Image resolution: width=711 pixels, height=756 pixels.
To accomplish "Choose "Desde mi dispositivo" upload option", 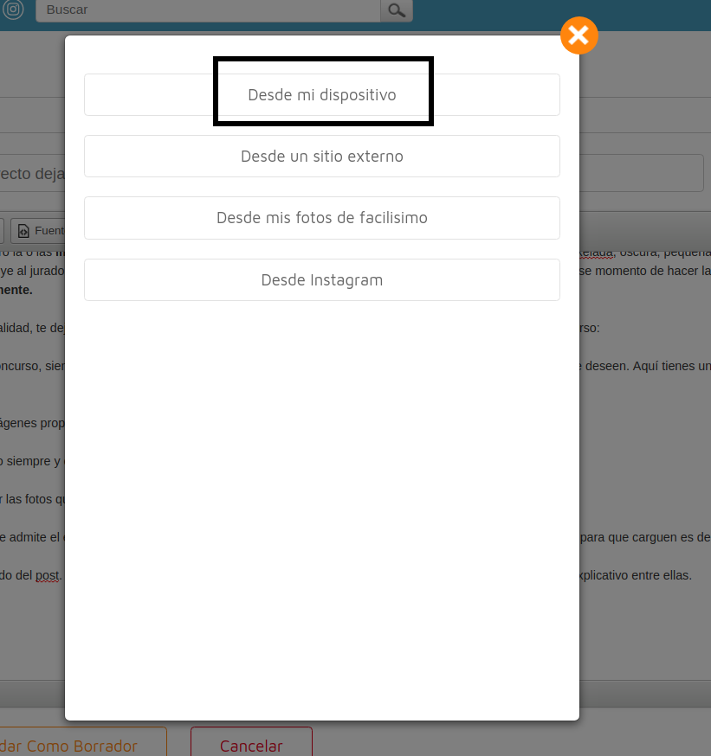I will pos(322,95).
